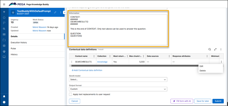Click Save for later button
228x106 pixels.
[x=203, y=101]
